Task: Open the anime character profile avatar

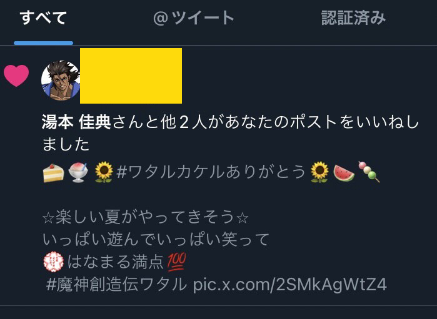Action: [x=61, y=80]
